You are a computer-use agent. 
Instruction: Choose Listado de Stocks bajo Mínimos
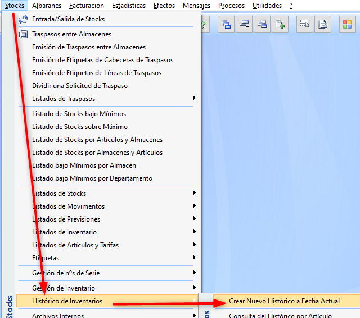coord(79,114)
